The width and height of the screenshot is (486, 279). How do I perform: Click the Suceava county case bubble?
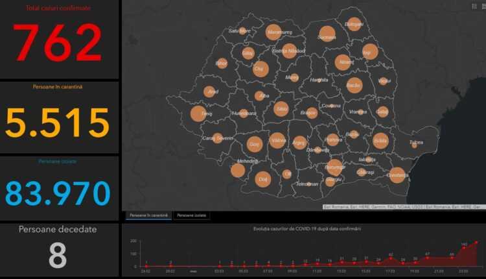[327, 35]
